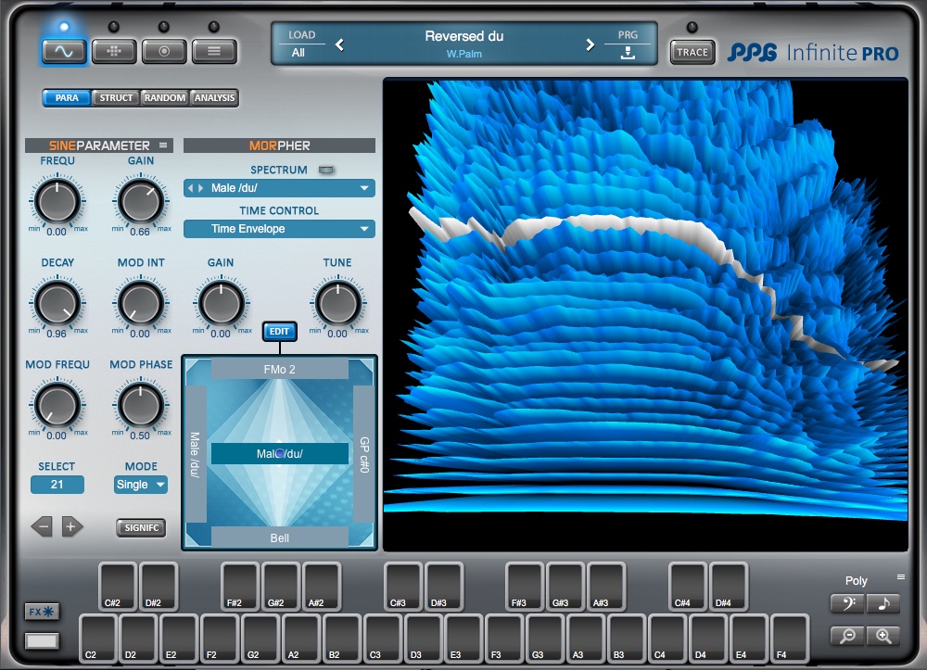Open the Mode dropdown set to Single
This screenshot has height=670, width=927.
[141, 485]
